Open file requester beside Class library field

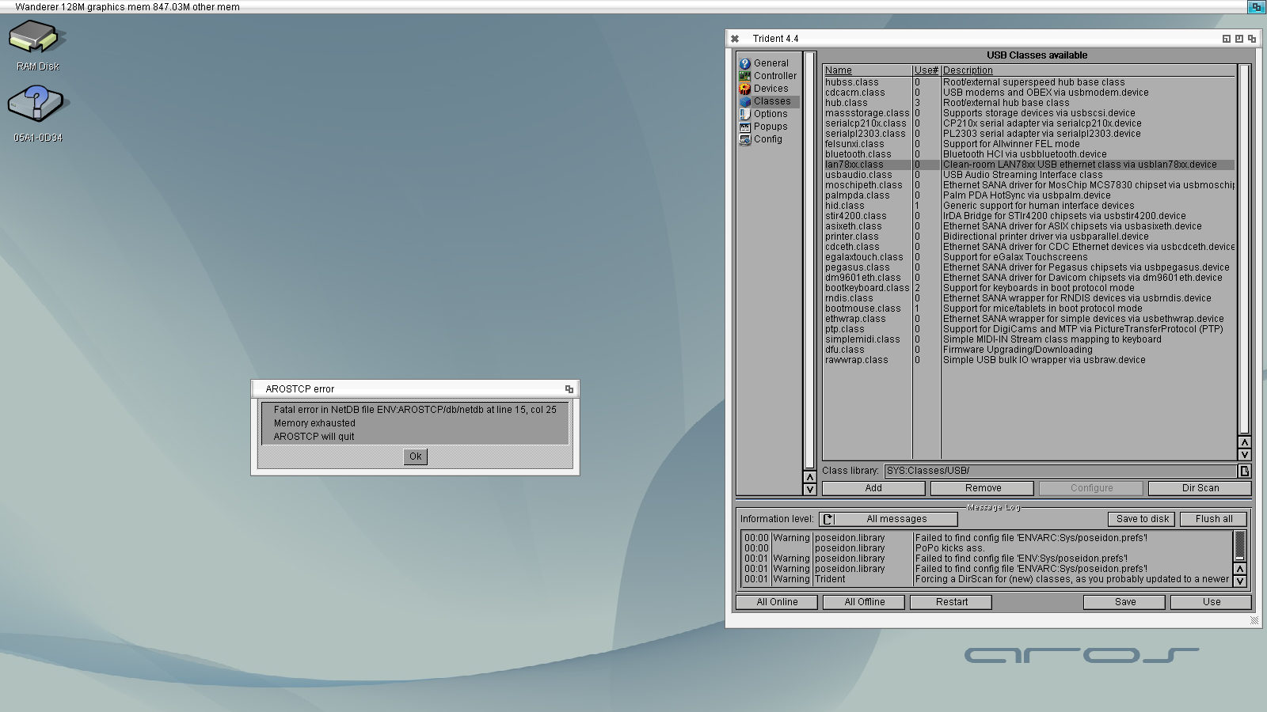1245,471
